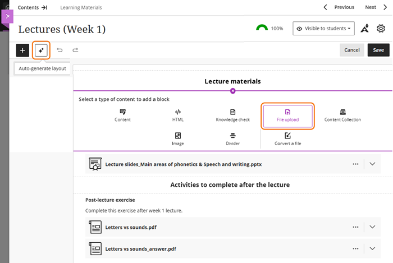Choose the Knowledge check block type

tap(232, 115)
